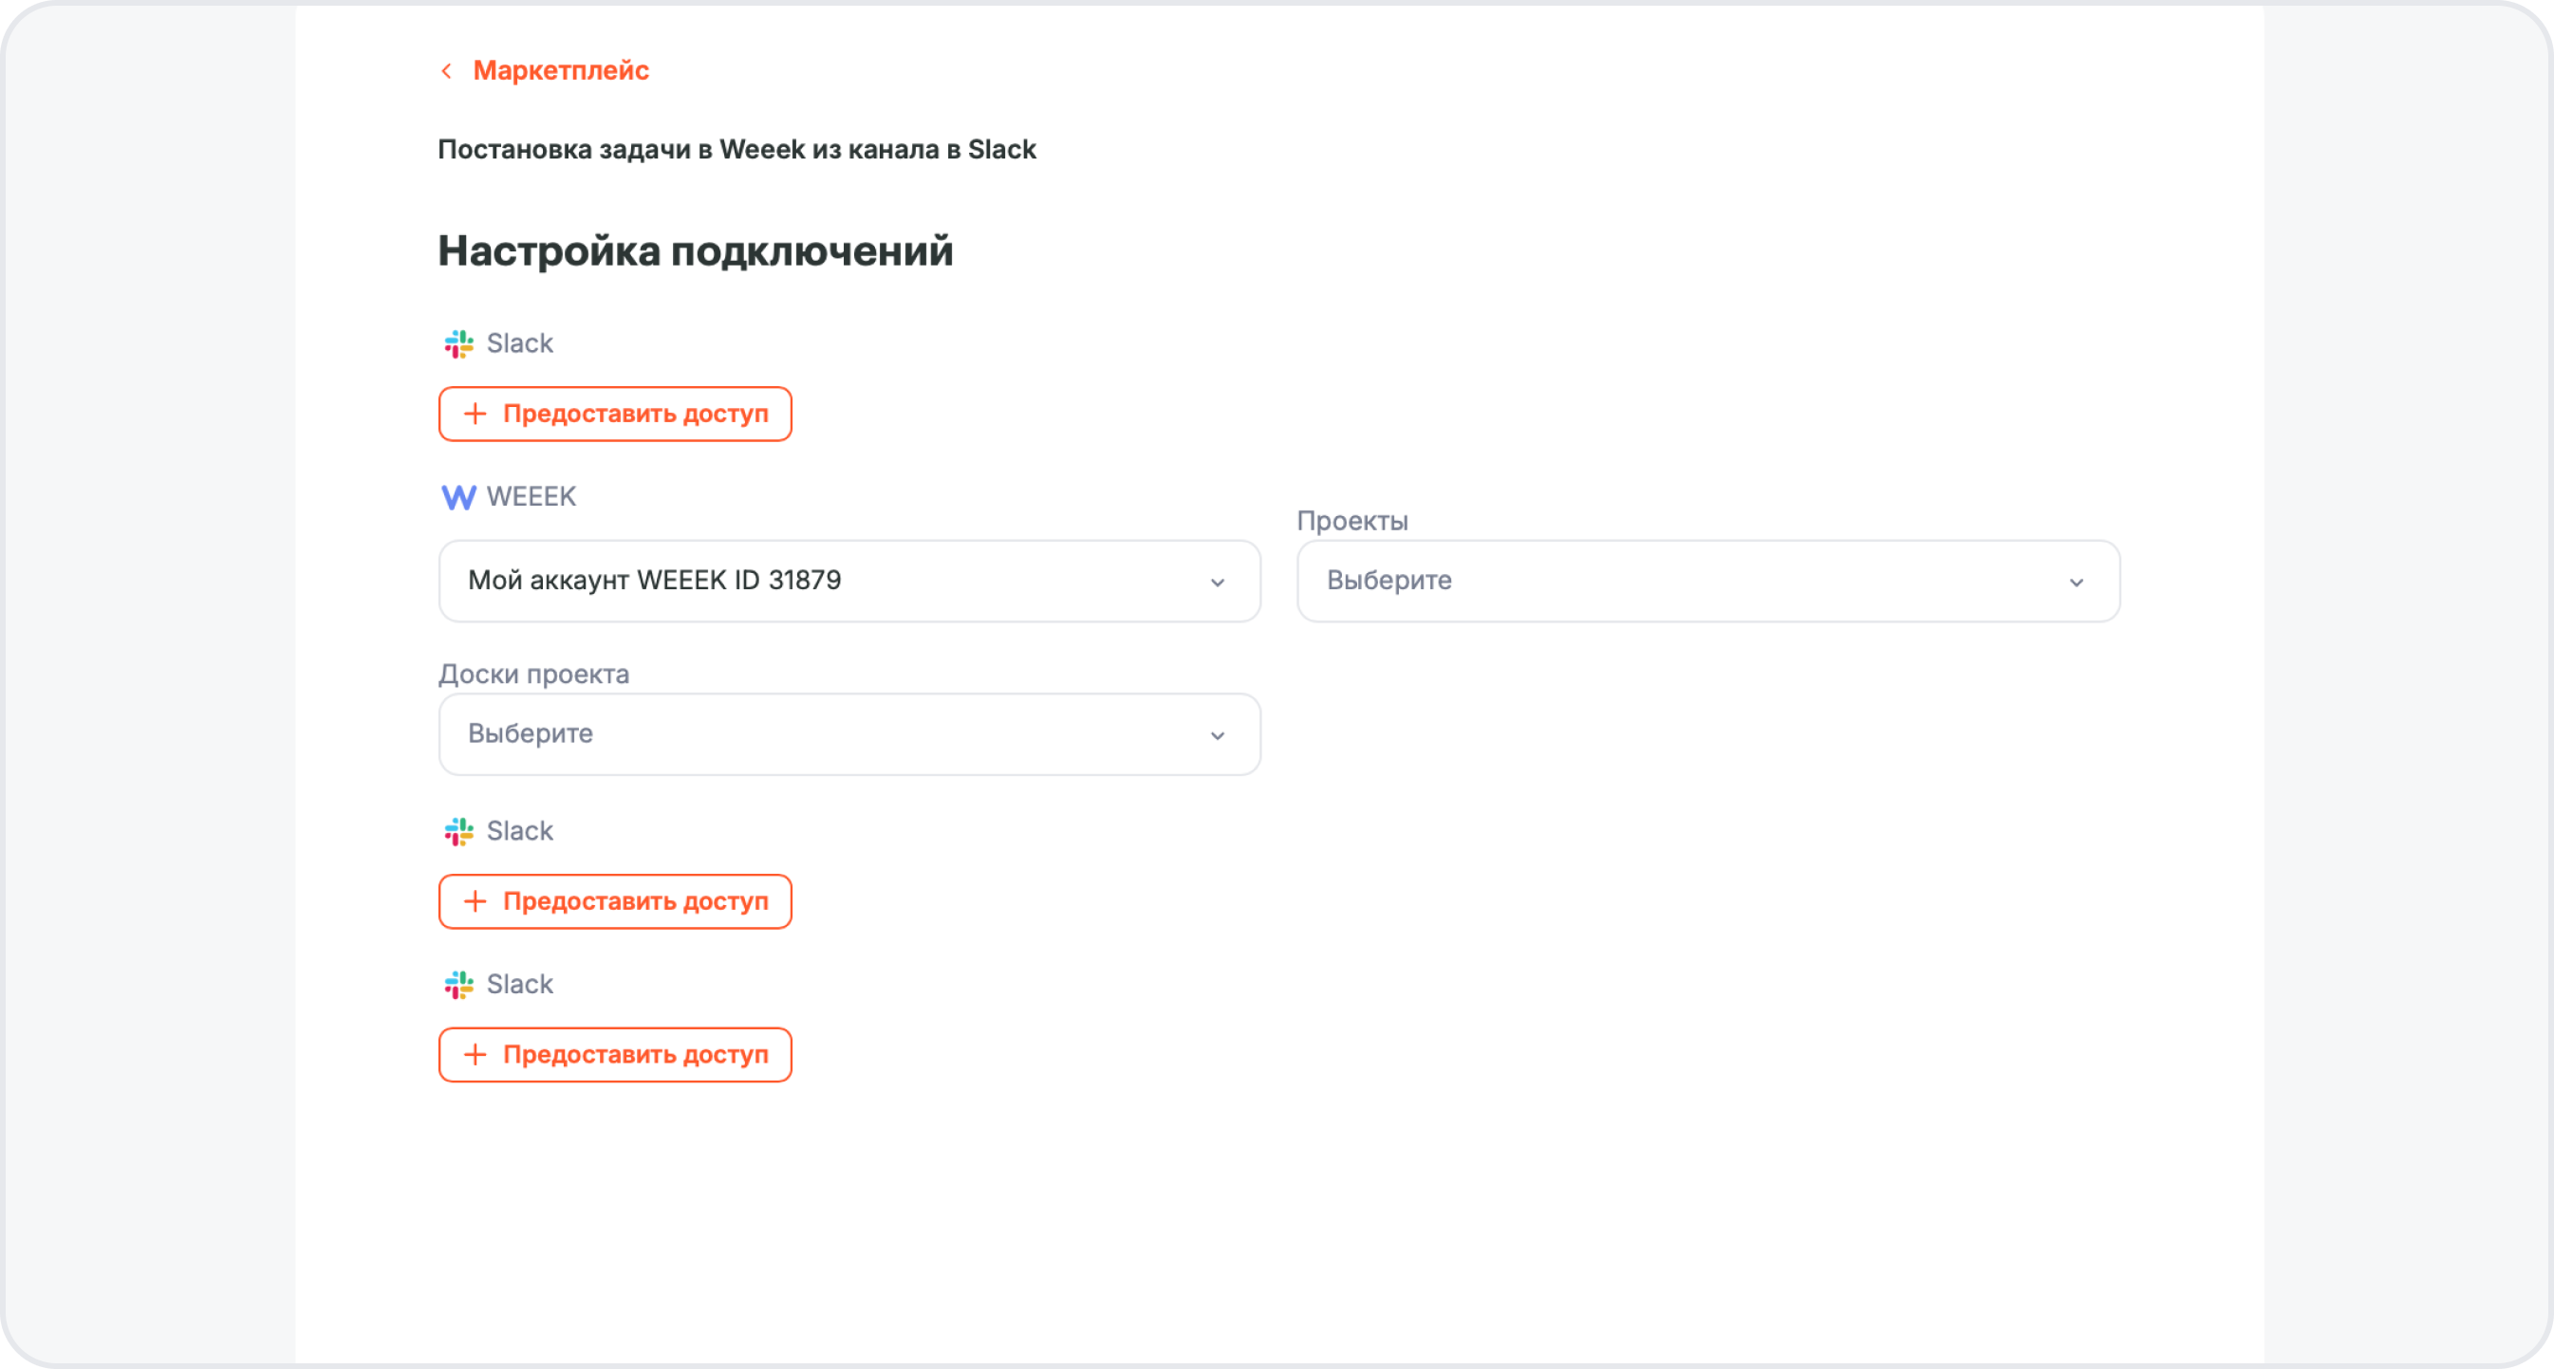2554x1369 pixels.
Task: Click the WEEEK section label text
Action: 531,496
